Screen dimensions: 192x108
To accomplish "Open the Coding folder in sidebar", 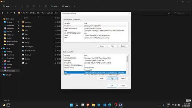I will pos(9,38).
